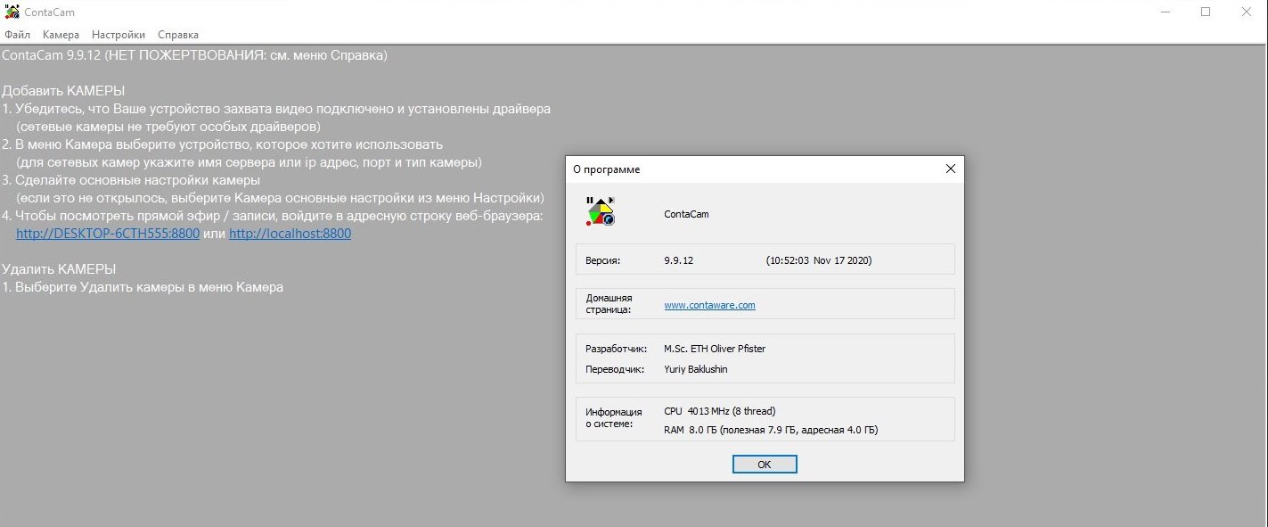Open the Настройки menu
The image size is (1268, 527).
point(119,35)
